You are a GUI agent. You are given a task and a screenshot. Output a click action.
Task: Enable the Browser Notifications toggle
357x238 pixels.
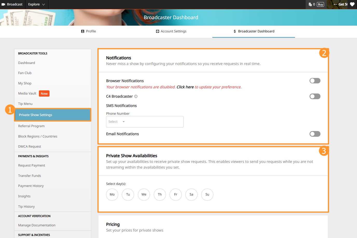[315, 81]
